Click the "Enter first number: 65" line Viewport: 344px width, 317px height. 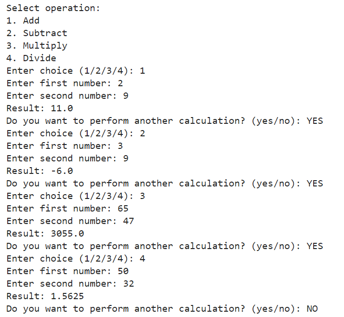pos(67,209)
